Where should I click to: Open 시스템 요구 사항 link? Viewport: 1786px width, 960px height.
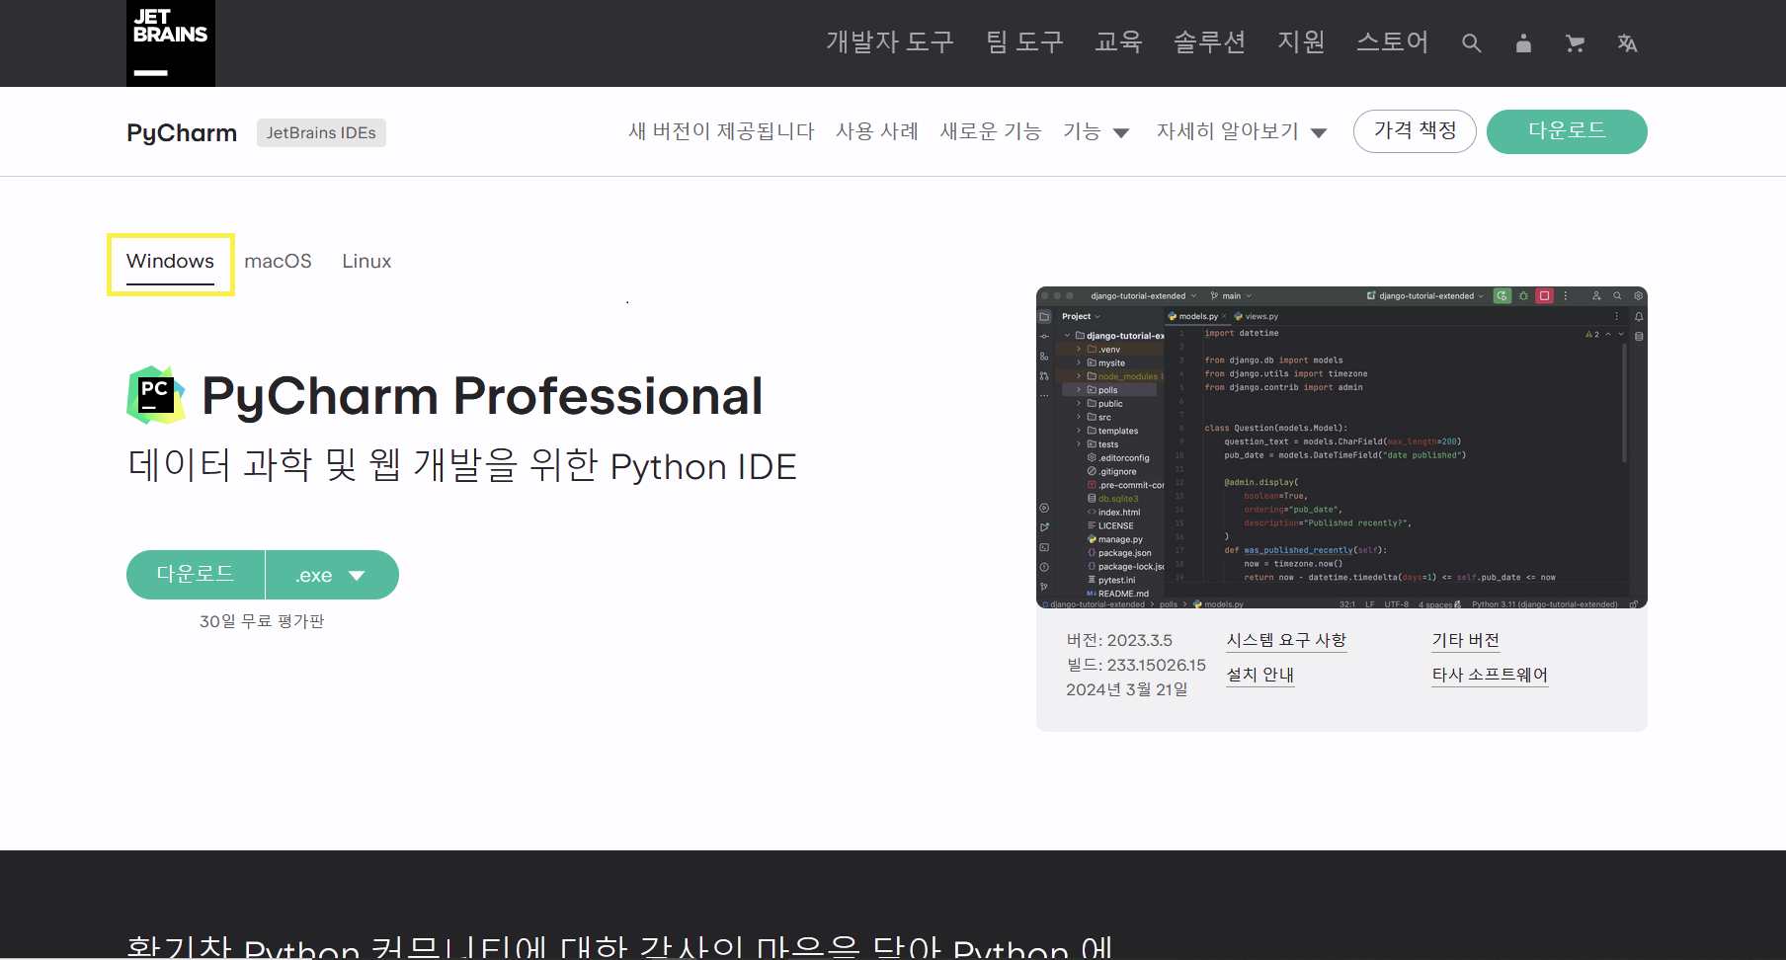pyautogui.click(x=1286, y=640)
